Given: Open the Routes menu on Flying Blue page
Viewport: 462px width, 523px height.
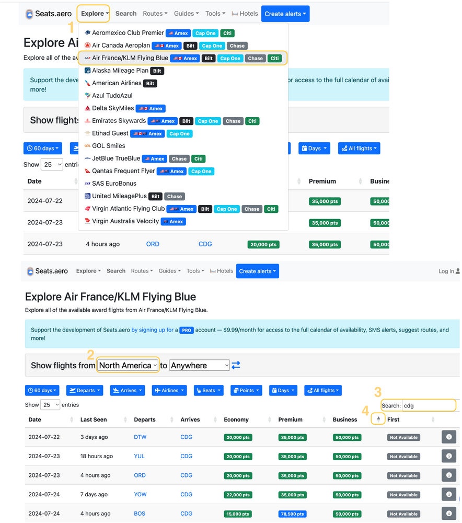Looking at the screenshot, I should point(142,271).
